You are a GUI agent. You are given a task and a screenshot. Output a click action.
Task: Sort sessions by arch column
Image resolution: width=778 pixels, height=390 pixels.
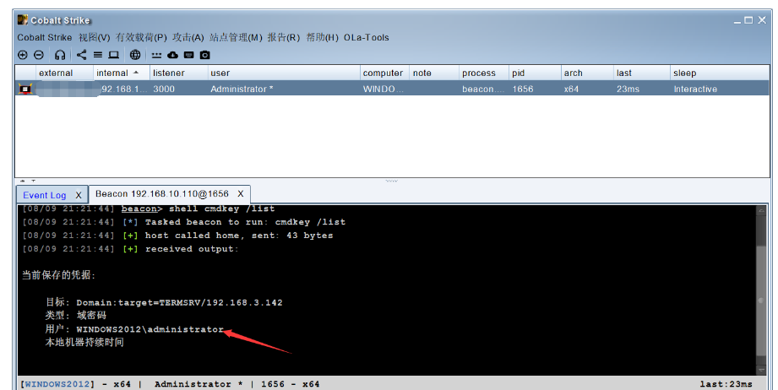pos(587,73)
